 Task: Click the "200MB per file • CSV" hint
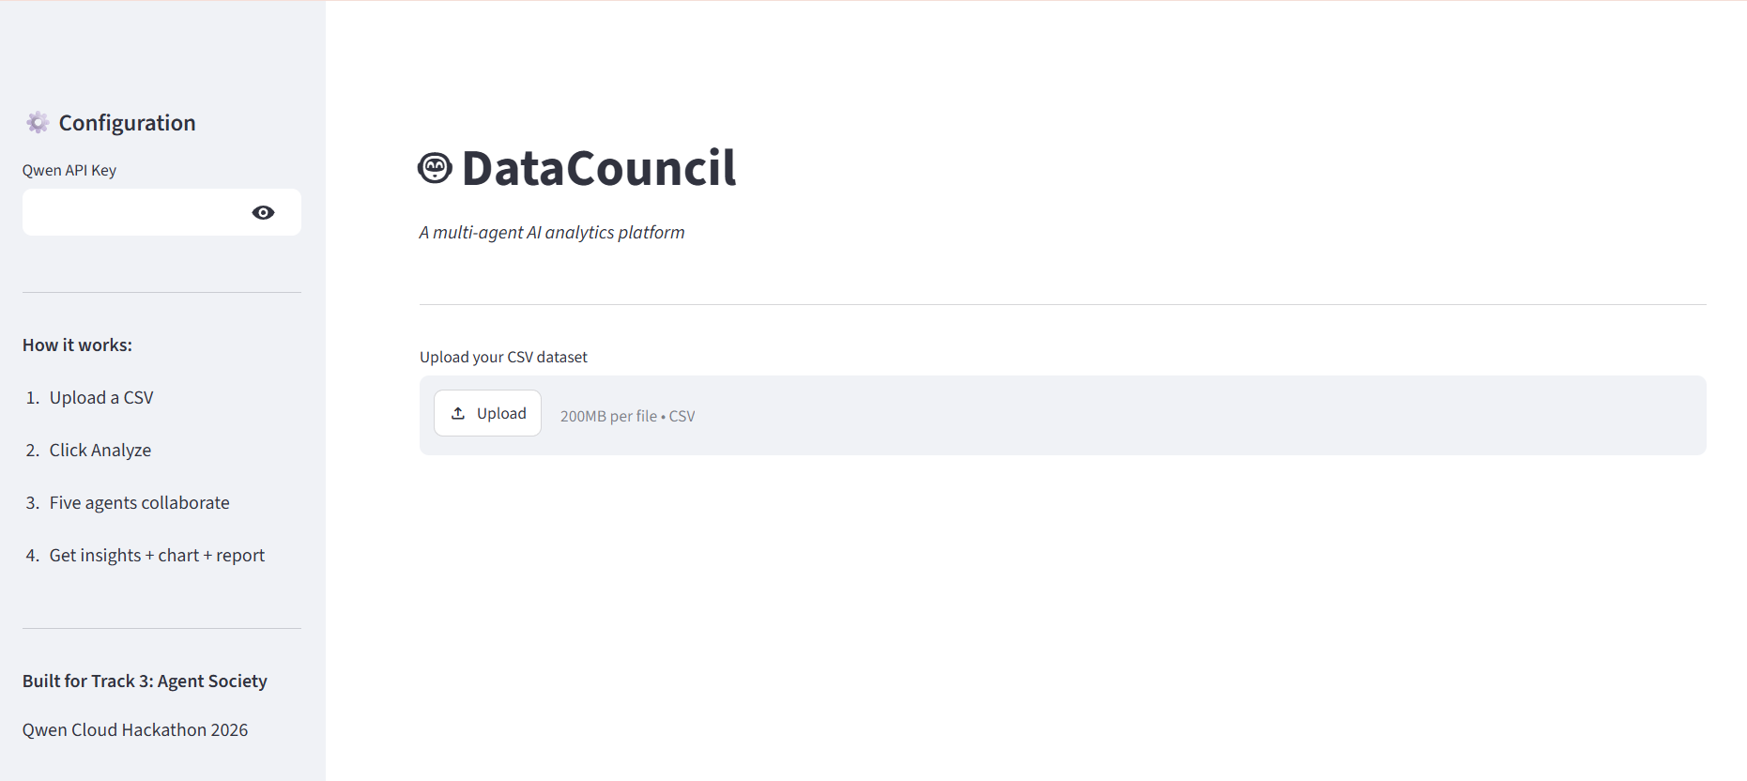click(627, 416)
